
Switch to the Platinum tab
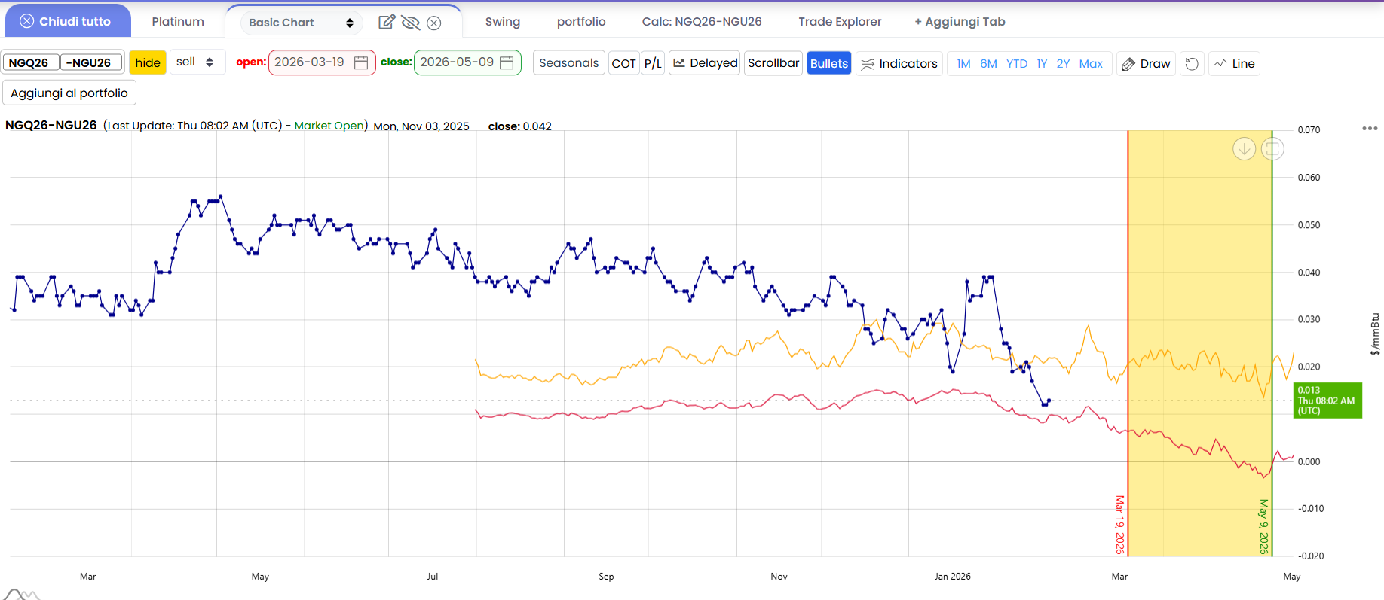click(x=178, y=22)
